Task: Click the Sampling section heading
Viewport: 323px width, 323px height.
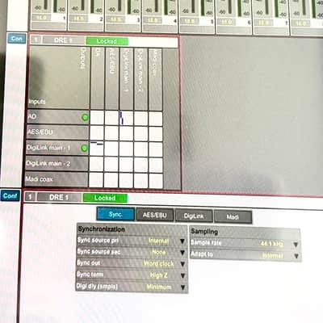Action: click(x=204, y=232)
